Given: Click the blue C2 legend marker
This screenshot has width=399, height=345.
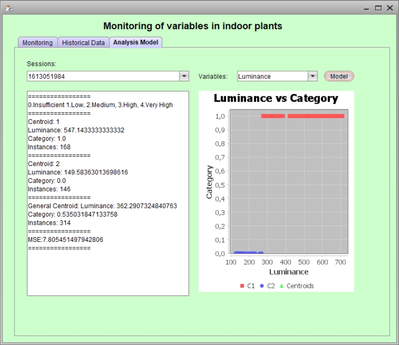Looking at the screenshot, I should pyautogui.click(x=262, y=286).
